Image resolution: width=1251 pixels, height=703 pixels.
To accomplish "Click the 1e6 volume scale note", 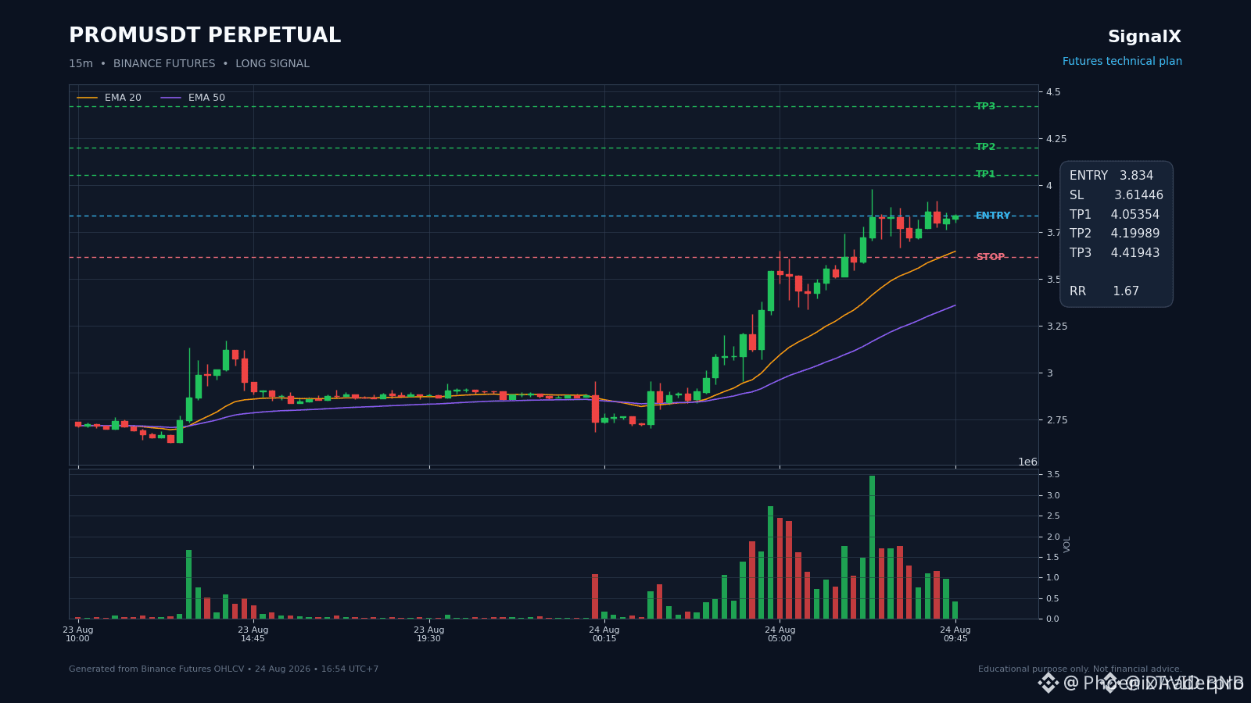I will point(1027,462).
